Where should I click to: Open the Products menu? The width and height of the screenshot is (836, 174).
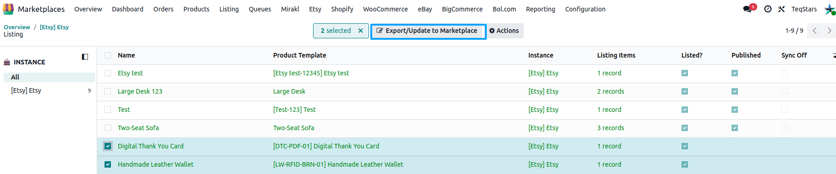196,9
